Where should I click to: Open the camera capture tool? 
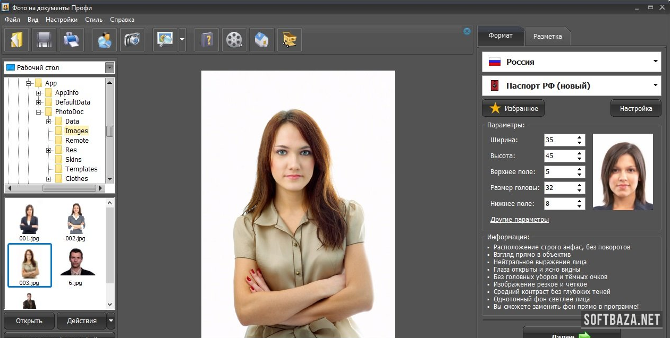coord(132,40)
